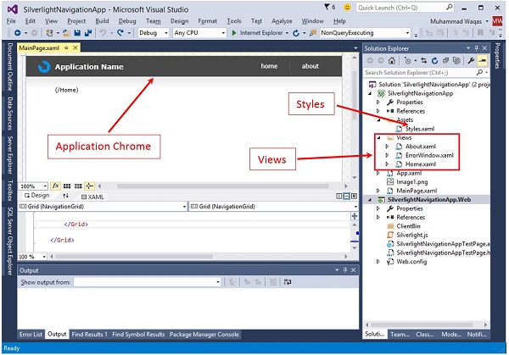Collapse the pane with expand icon
The width and height of the screenshot is (509, 355).
click(x=354, y=197)
